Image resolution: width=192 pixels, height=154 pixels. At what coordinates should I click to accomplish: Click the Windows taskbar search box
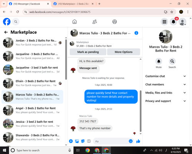(41, 150)
